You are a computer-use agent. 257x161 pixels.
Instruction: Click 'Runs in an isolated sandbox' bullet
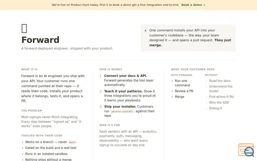pos(46,154)
